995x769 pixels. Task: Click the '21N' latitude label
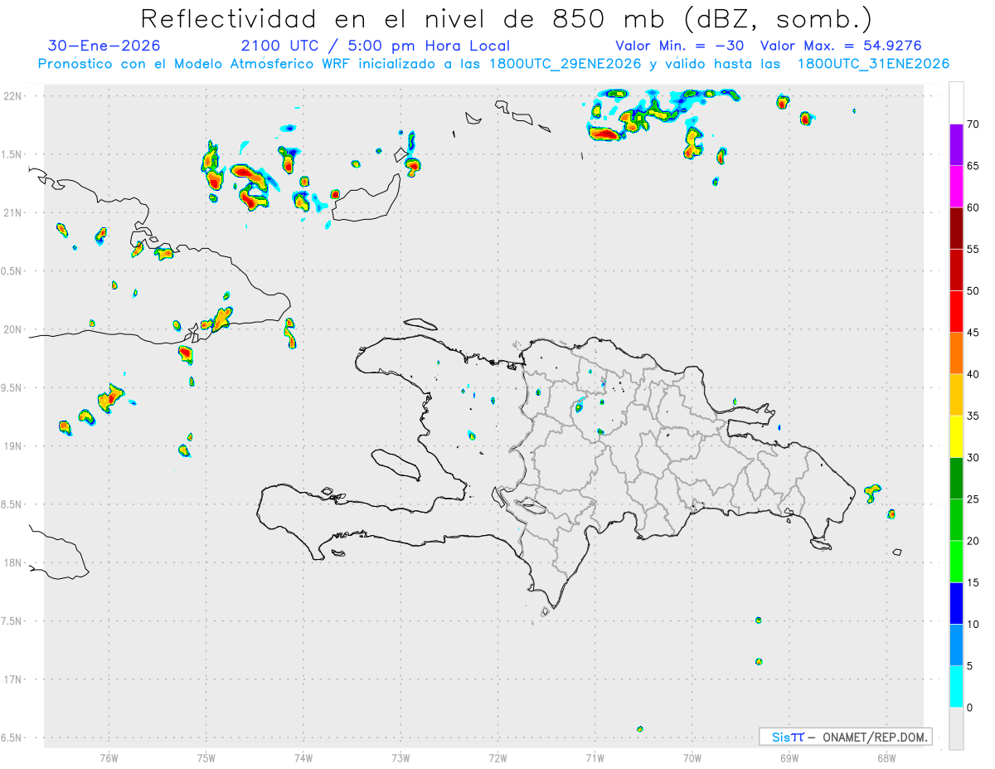pos(14,212)
